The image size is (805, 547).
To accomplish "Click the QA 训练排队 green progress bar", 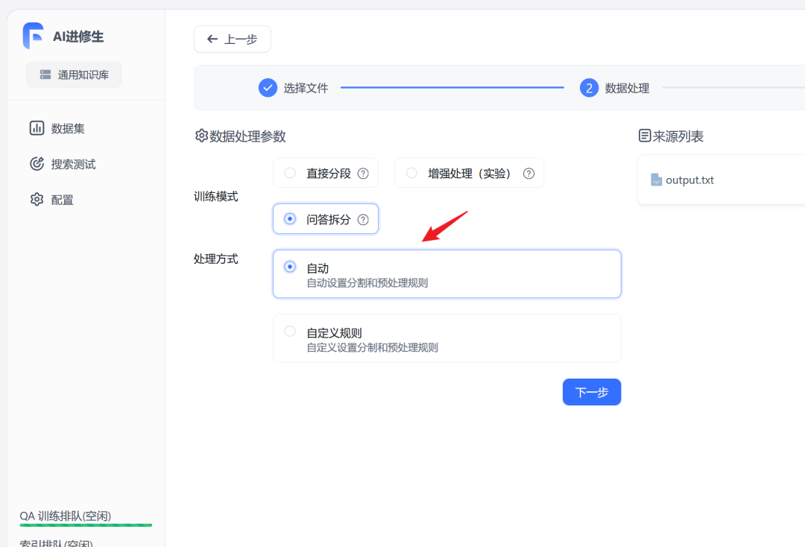I will coord(86,525).
